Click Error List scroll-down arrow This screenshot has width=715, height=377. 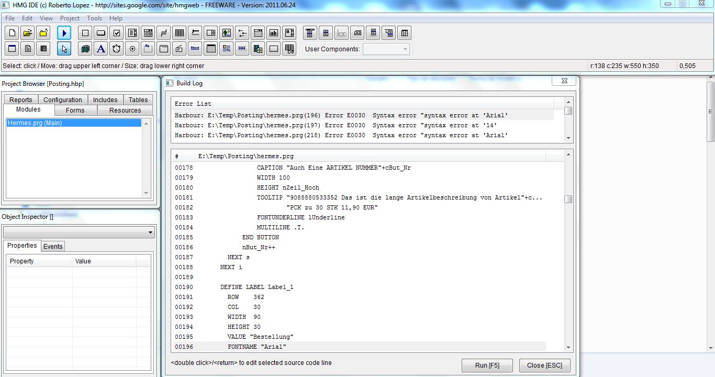(568, 138)
